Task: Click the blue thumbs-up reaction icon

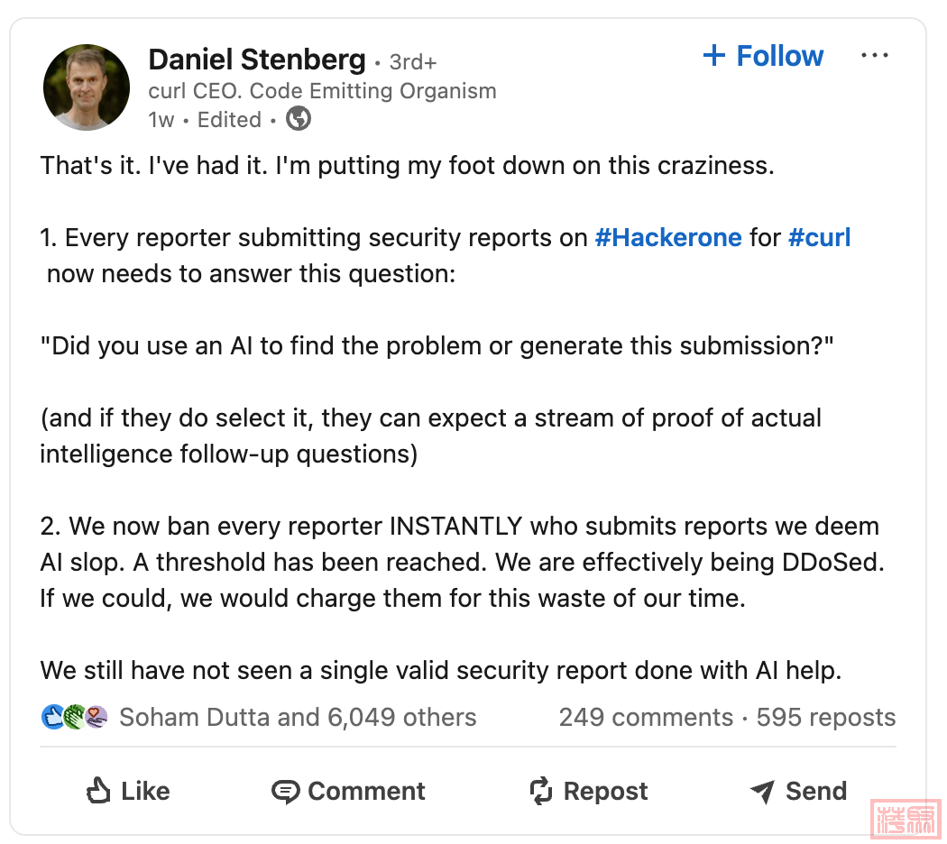Action: [52, 718]
